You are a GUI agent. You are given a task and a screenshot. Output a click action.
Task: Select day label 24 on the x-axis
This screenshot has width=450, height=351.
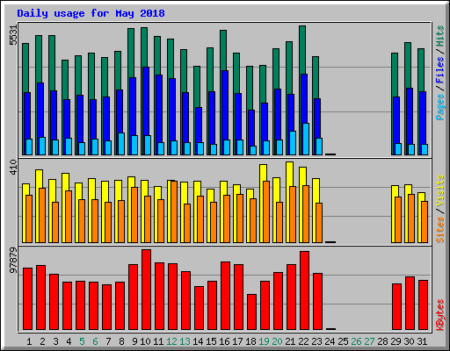(x=330, y=341)
